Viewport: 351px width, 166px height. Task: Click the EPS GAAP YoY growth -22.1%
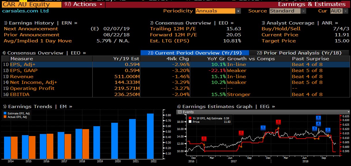tap(217, 71)
